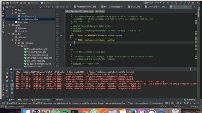Click the hide Run panel icon
This screenshot has height=113, width=202.
(195, 69)
